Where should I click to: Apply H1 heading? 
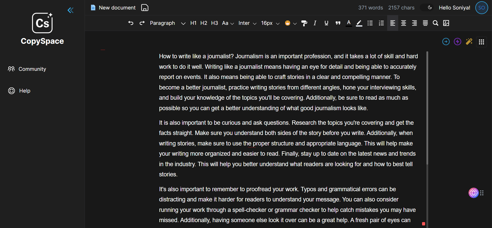(x=193, y=23)
